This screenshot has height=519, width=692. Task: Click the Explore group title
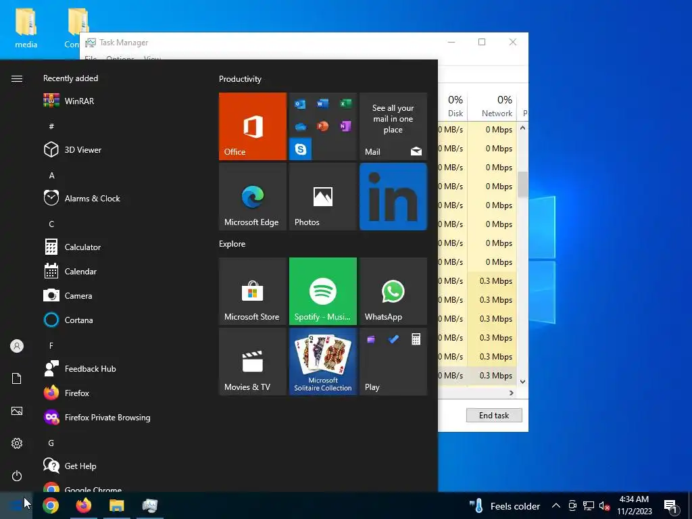click(x=232, y=243)
